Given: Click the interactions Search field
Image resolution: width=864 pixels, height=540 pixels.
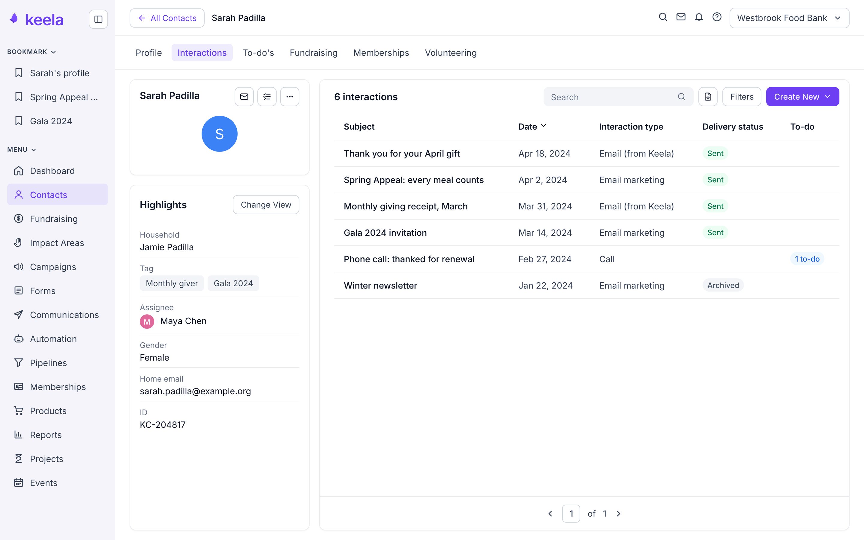Looking at the screenshot, I should (618, 96).
